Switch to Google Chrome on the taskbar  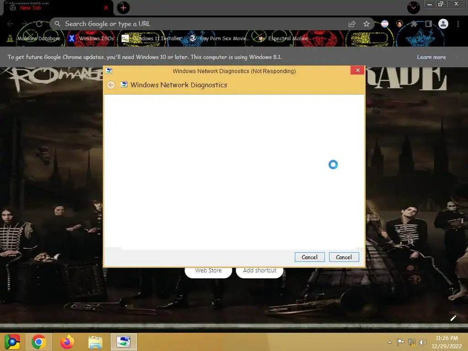[39, 342]
